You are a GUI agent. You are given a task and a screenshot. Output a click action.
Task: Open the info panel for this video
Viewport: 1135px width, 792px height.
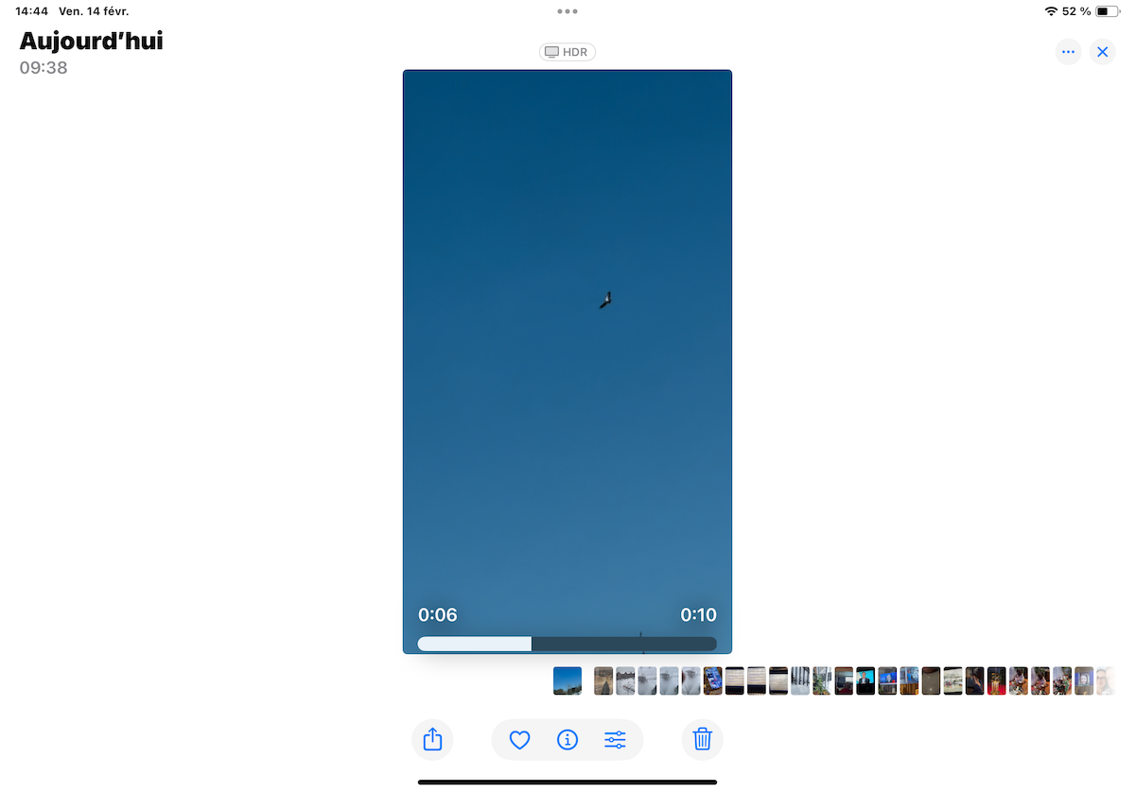567,740
